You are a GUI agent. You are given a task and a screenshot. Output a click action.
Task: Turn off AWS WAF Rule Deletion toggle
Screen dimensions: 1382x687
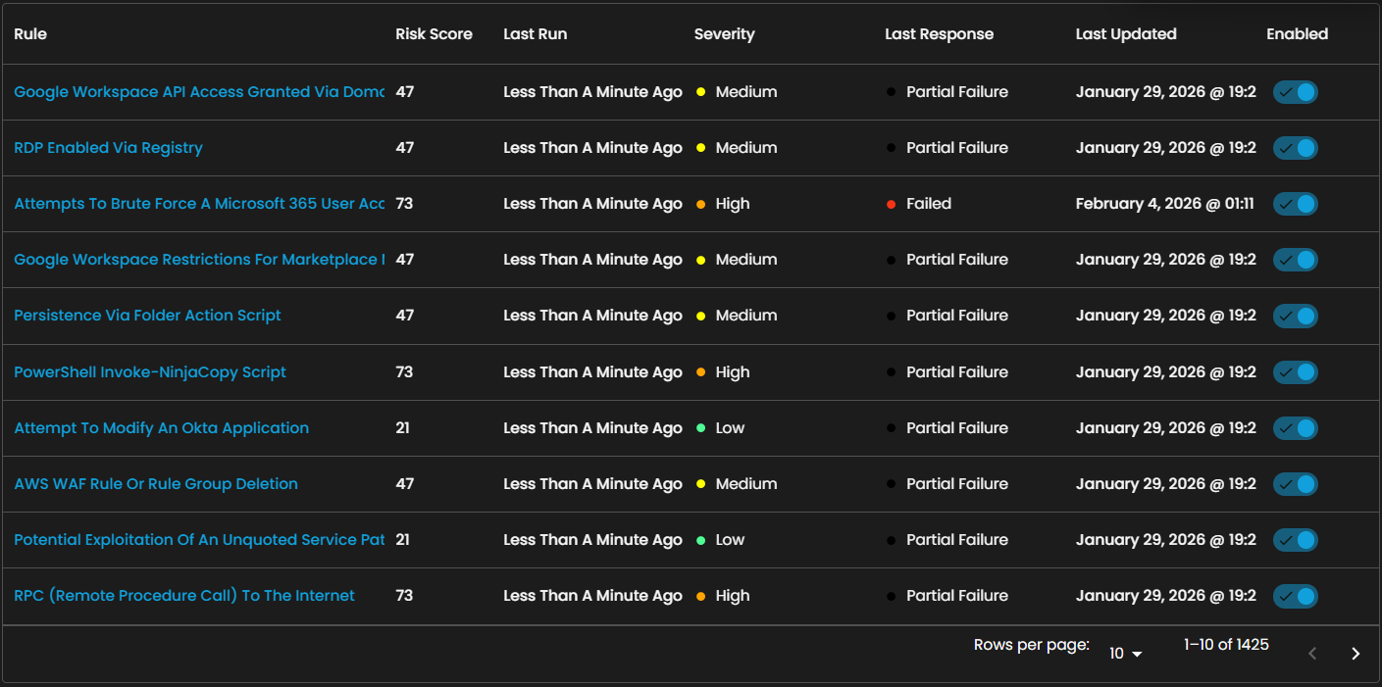click(x=1295, y=484)
